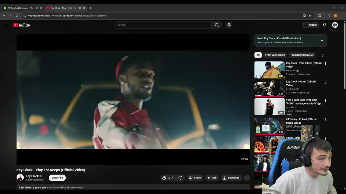Click Lil Yachty - Poland video title
The width and height of the screenshot is (346, 194).
(x=301, y=121)
